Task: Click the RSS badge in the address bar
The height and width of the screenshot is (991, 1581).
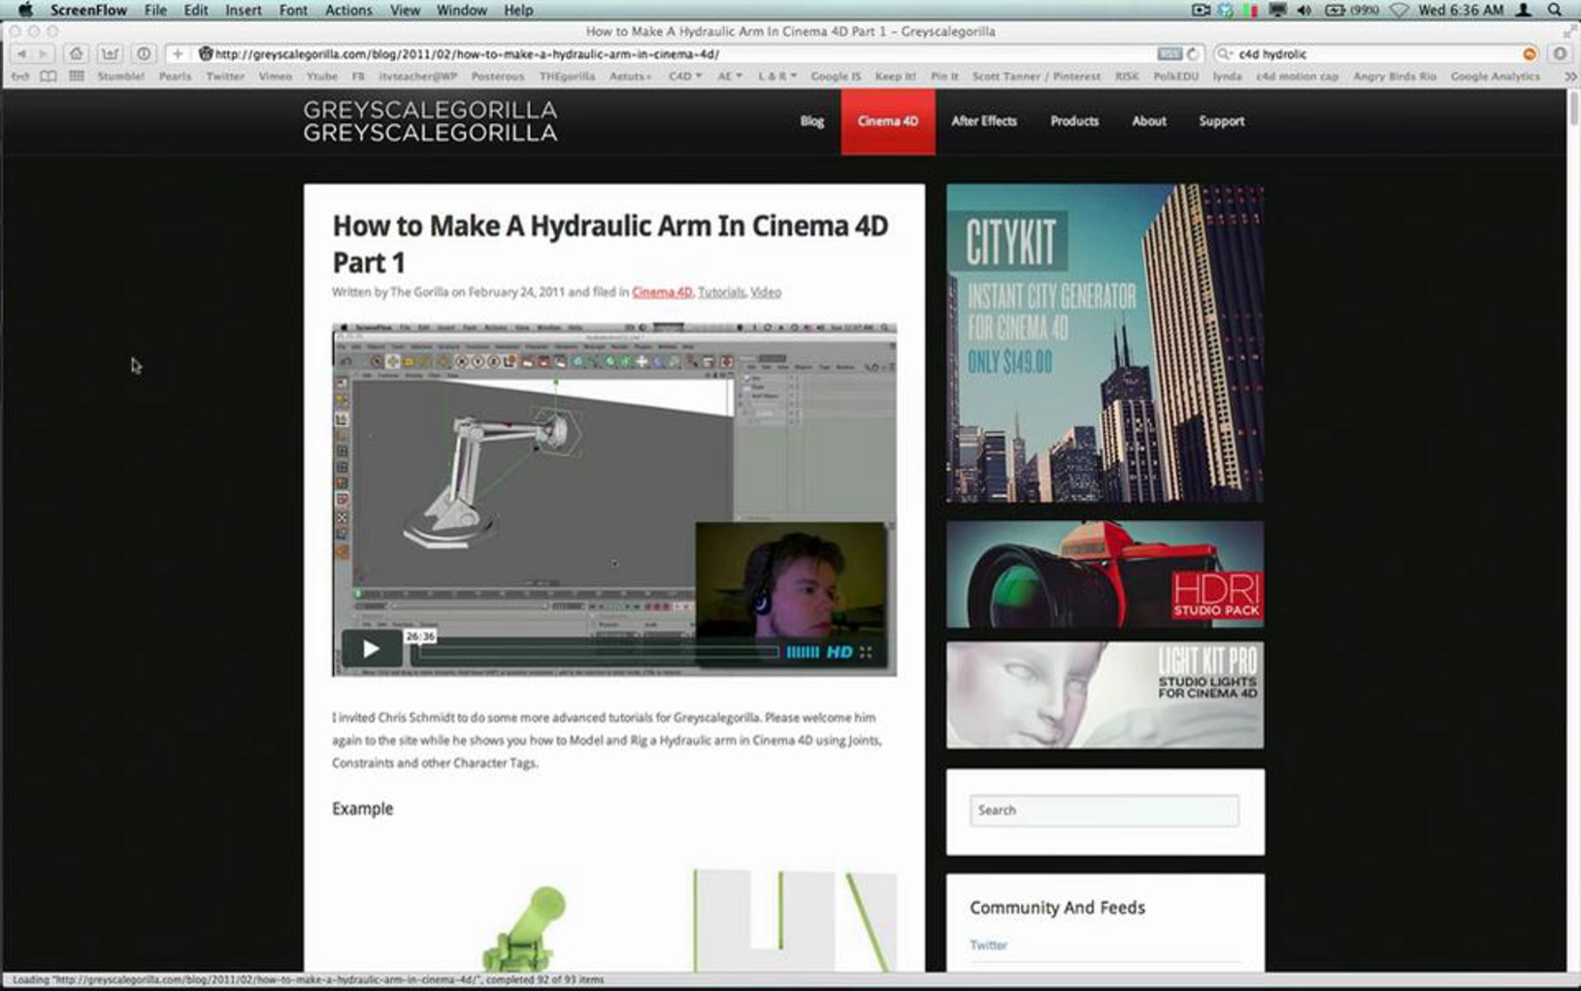Action: 1169,54
